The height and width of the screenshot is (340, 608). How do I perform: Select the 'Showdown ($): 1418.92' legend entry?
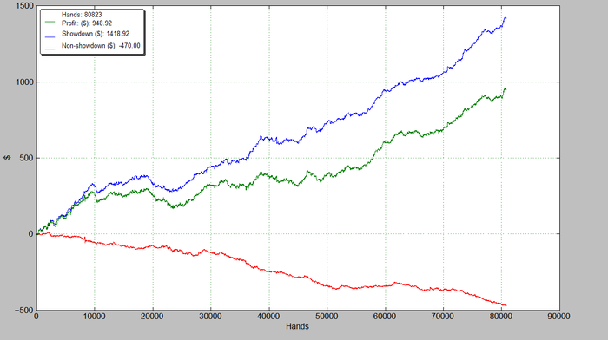tap(96, 34)
